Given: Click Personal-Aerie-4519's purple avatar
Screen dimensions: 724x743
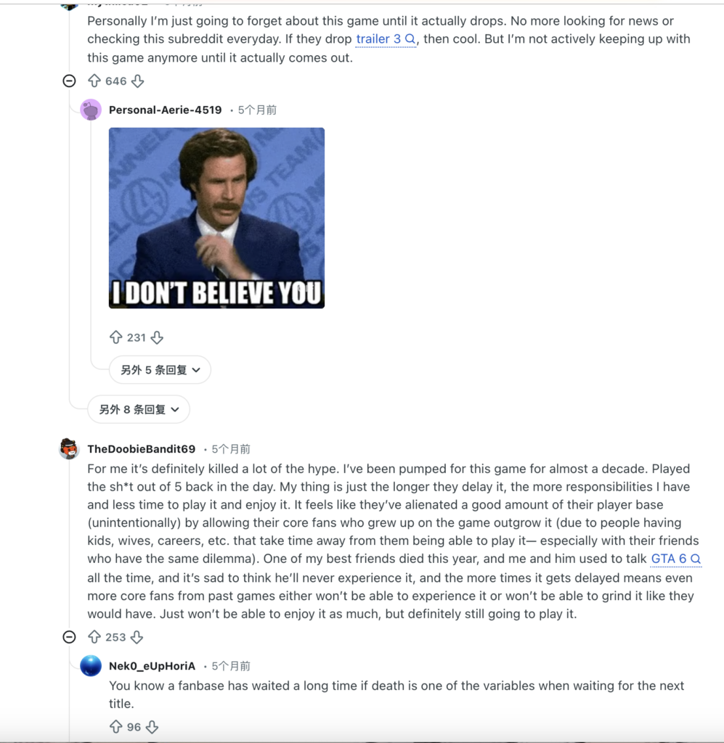Looking at the screenshot, I should coord(91,110).
